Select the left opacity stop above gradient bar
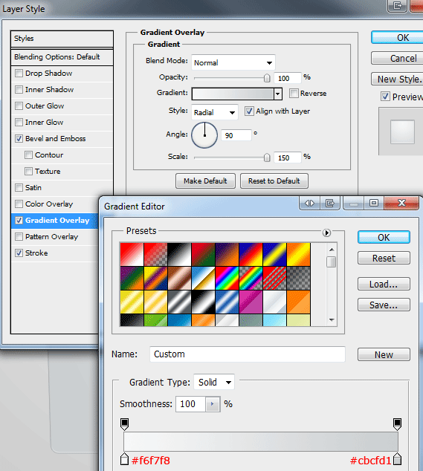This screenshot has height=471, width=423. point(124,424)
